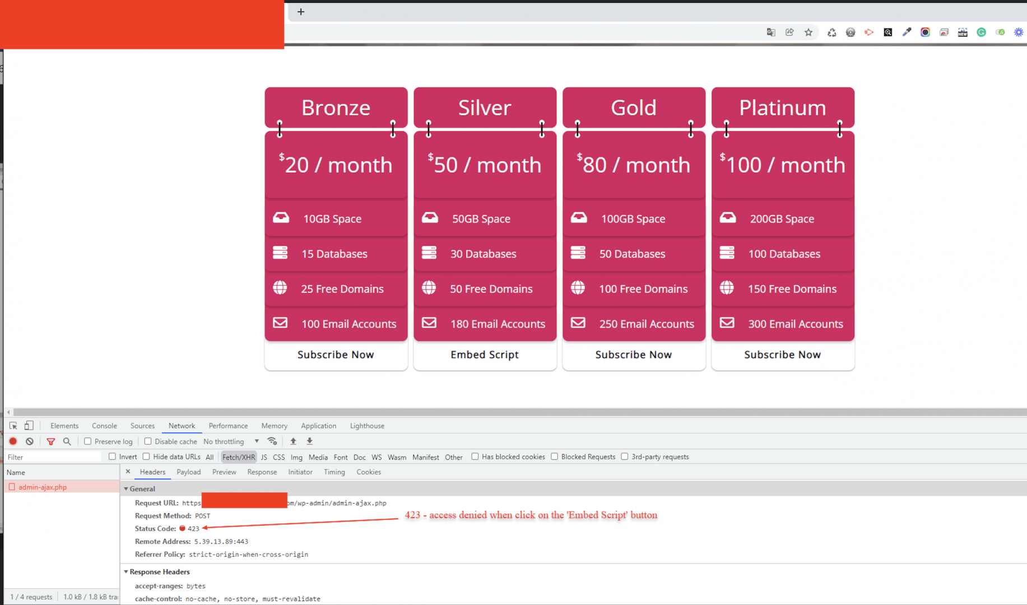
Task: Clear the network log
Action: (30, 441)
